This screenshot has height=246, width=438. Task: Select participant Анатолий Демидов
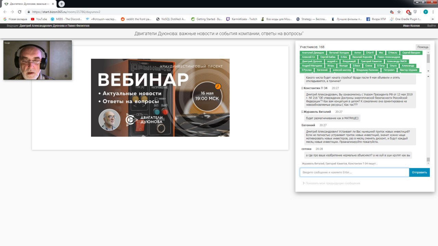pos(313,53)
